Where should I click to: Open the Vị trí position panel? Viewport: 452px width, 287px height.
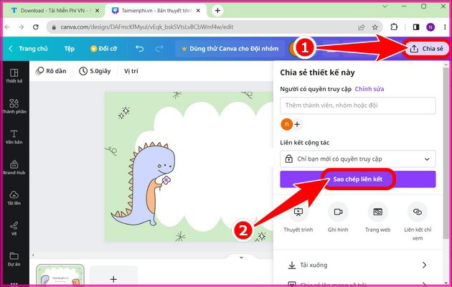pos(131,71)
